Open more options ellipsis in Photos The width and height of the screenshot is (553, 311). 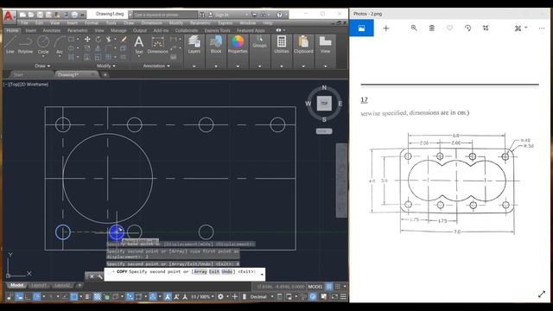(542, 29)
